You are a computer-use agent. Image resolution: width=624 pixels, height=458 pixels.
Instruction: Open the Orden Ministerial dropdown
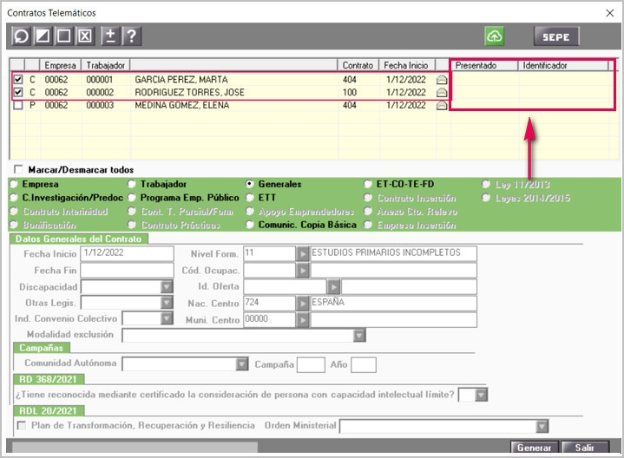coord(542,426)
